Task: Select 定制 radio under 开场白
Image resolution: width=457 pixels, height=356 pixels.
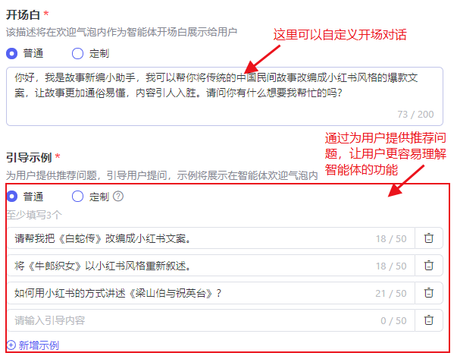Action: click(x=77, y=53)
